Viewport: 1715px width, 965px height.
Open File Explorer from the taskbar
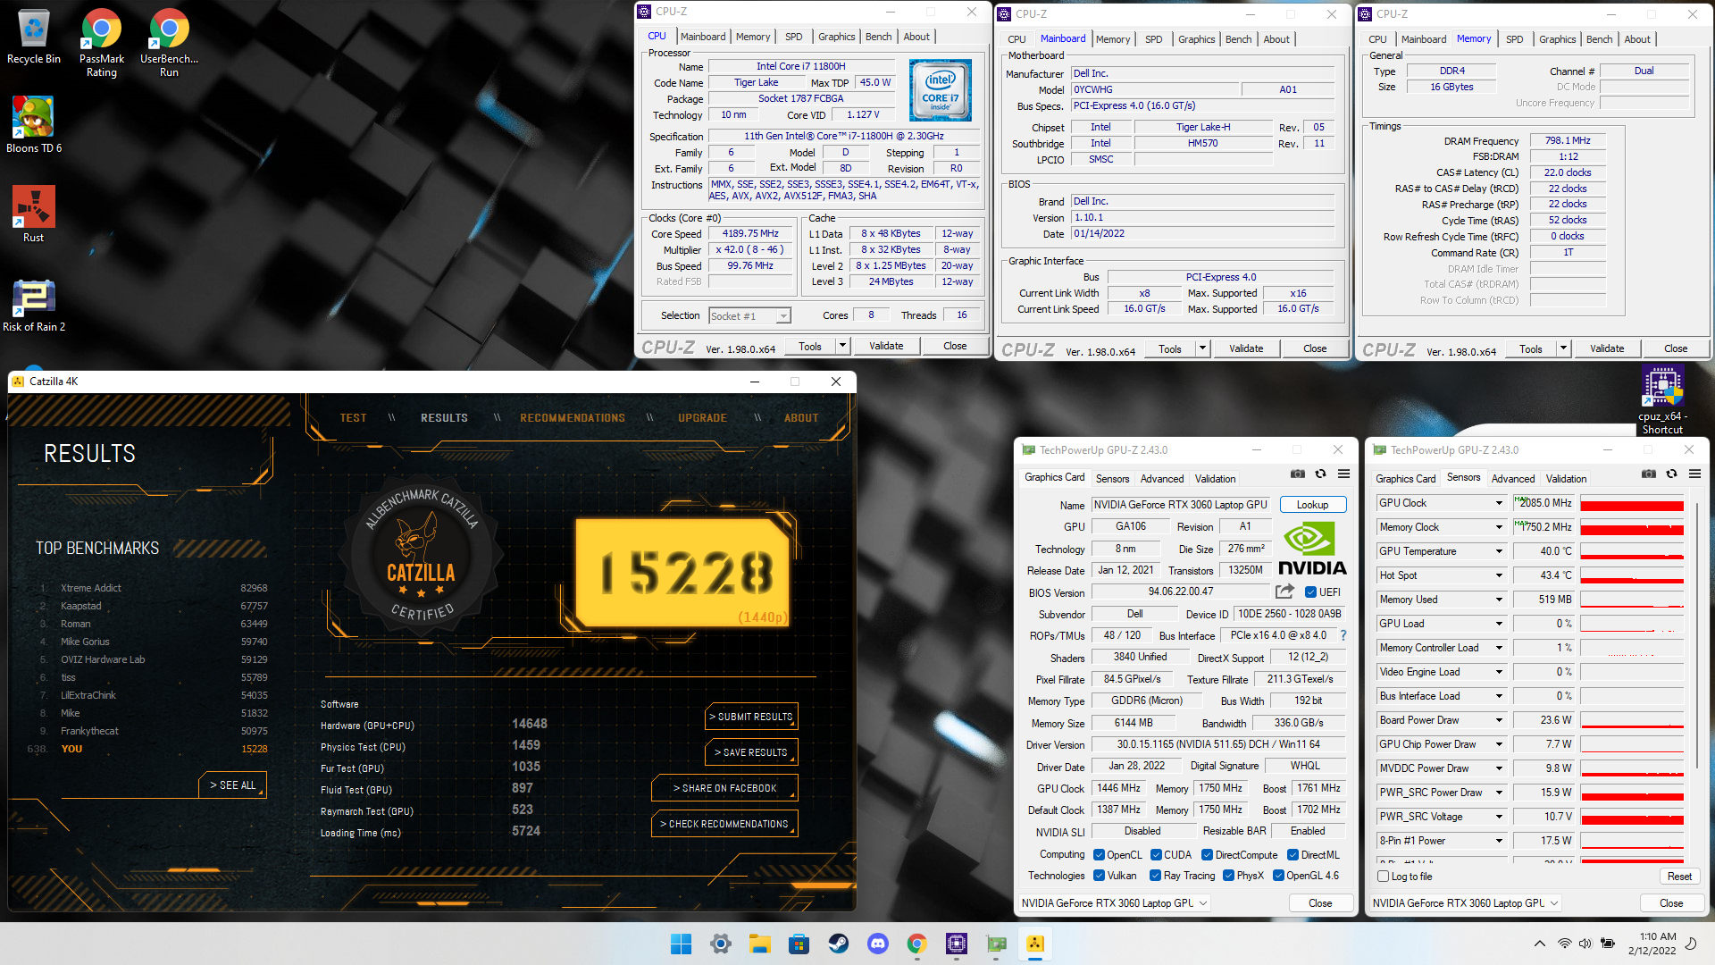[759, 944]
